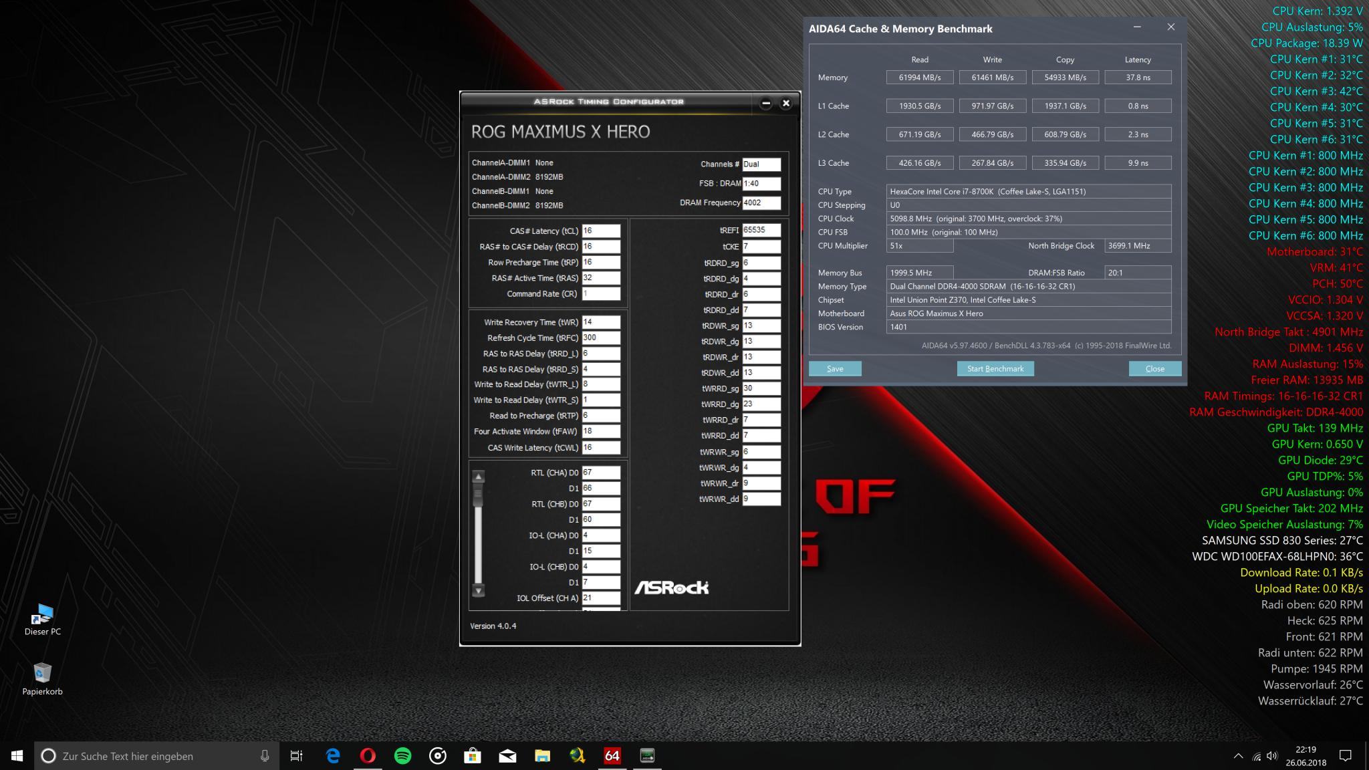This screenshot has width=1369, height=770.
Task: Click the CPU Clock 5098.8 MHz field
Action: (x=1029, y=219)
